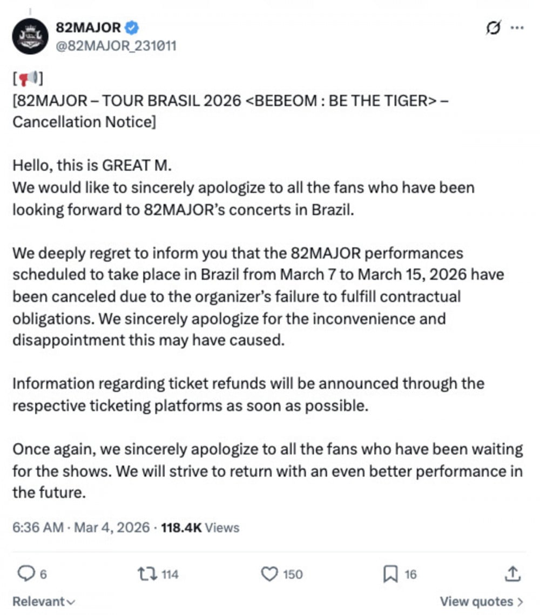Open the View quotes link
This screenshot has height=615, width=540.
[481, 601]
